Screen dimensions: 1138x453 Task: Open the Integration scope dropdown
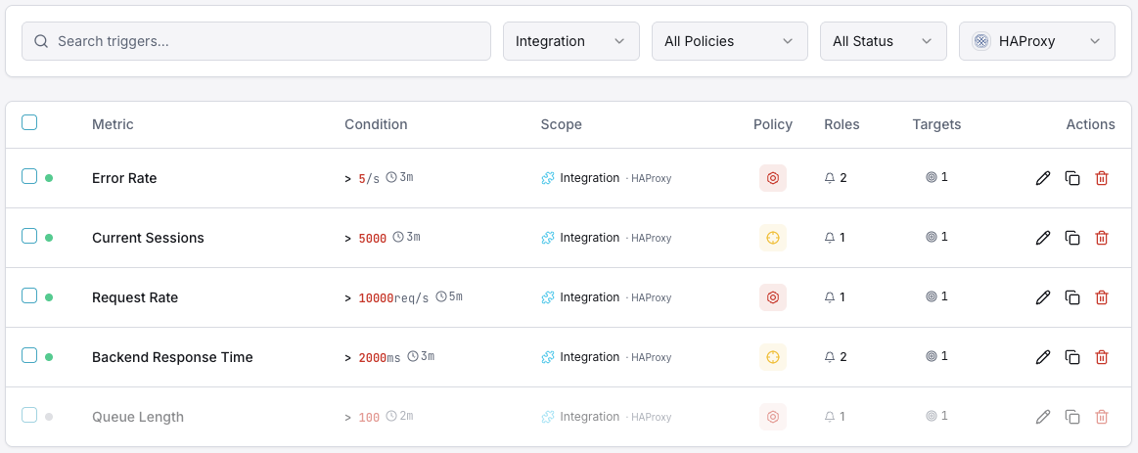point(571,41)
